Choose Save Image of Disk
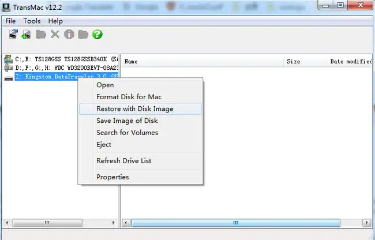This screenshot has height=240, width=375. tap(140, 121)
